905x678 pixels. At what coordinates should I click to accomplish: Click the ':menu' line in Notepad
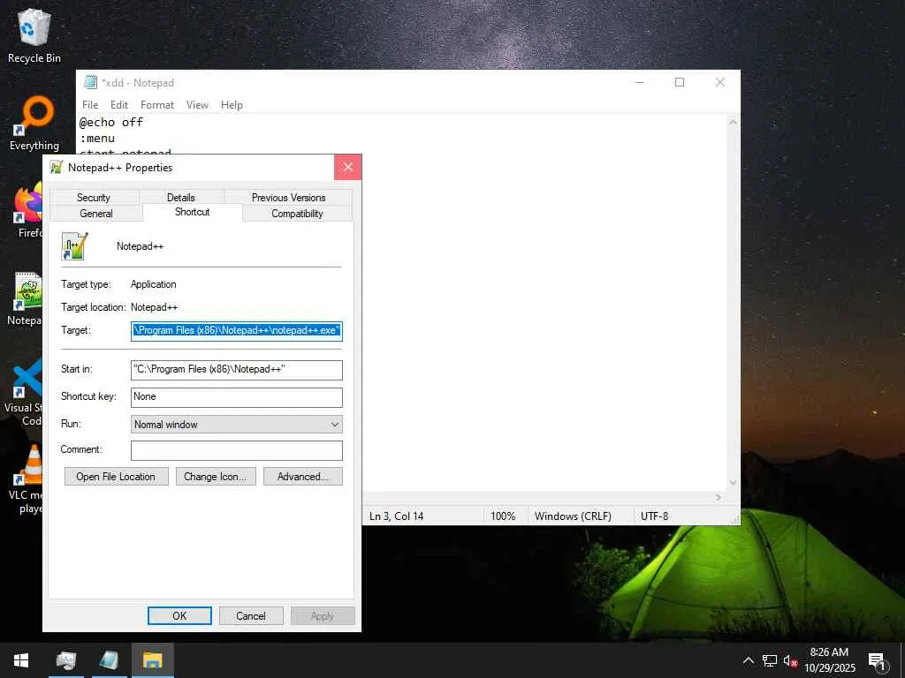(x=97, y=139)
